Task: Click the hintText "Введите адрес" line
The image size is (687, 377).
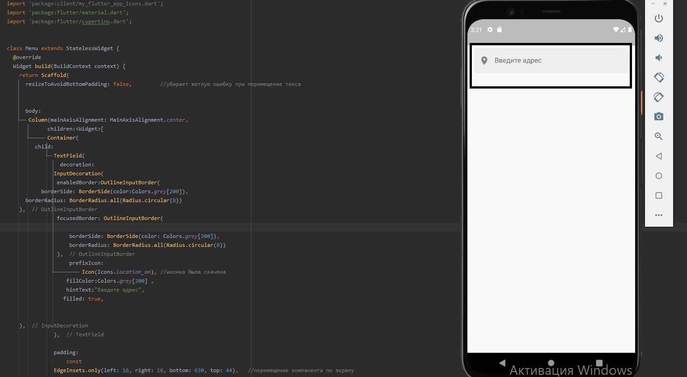Action: [105, 290]
